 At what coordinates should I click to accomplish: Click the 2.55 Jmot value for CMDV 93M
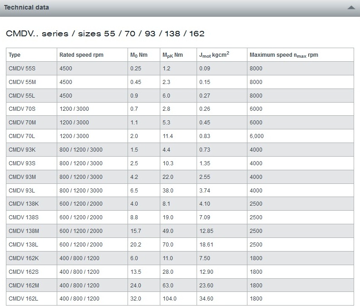click(205, 177)
